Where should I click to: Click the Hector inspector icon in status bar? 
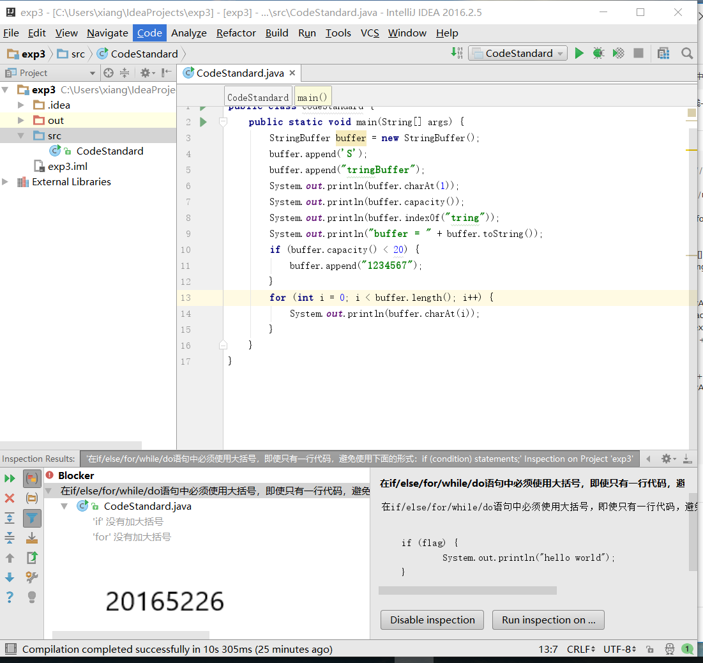coord(669,649)
